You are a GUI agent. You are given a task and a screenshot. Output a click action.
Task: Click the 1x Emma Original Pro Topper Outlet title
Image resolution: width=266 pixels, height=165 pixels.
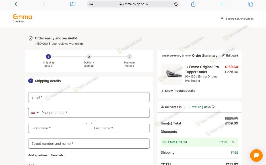(202, 69)
